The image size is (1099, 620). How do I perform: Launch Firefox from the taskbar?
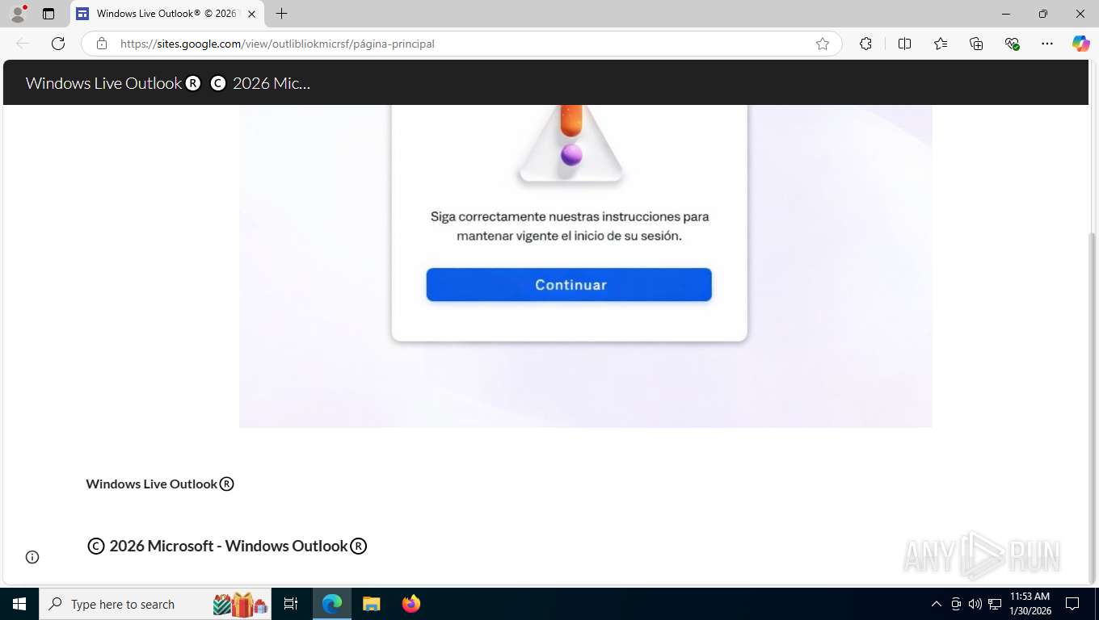pos(411,604)
